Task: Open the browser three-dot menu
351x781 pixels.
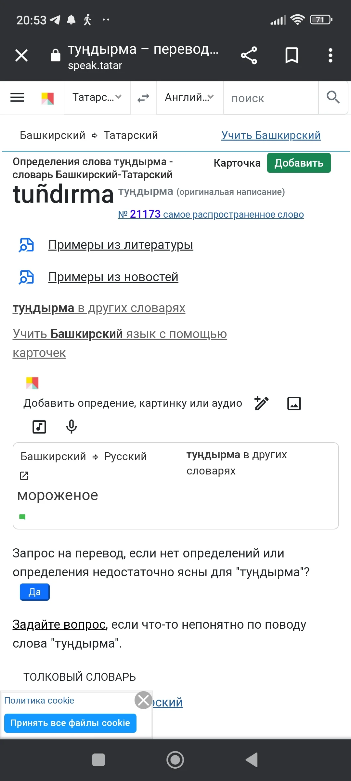Action: (330, 55)
